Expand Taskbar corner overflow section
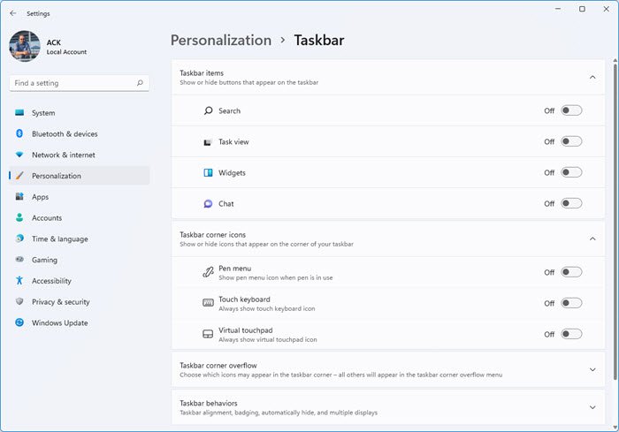 point(592,369)
